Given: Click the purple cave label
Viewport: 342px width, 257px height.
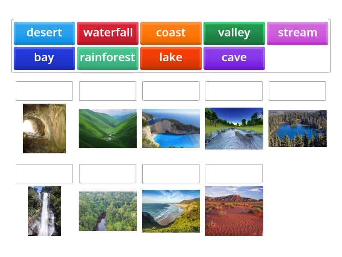Looking at the screenshot, I should coord(234,58).
